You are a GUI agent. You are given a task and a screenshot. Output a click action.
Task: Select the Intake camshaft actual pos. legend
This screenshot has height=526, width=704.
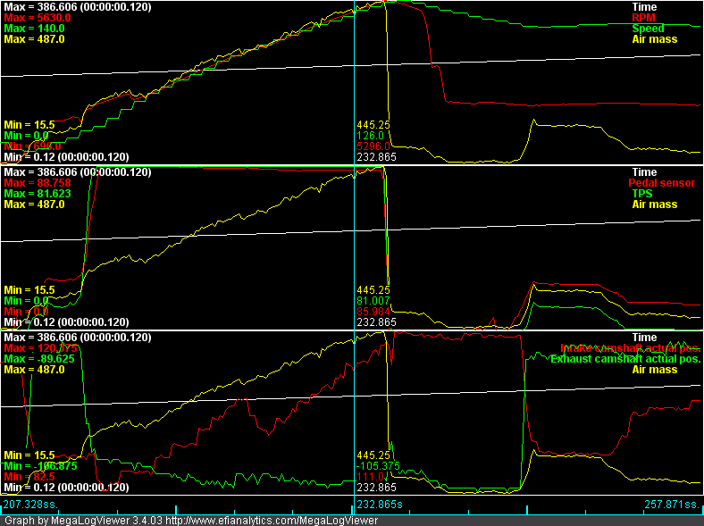tap(630, 348)
